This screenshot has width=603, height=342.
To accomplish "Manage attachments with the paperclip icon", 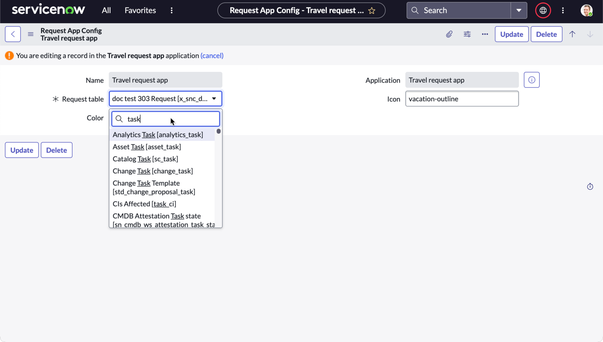I will coord(449,34).
